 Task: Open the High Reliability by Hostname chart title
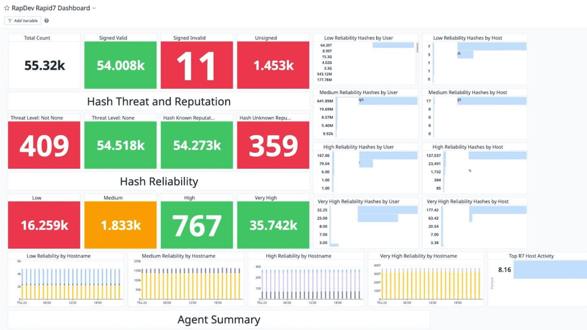point(298,256)
